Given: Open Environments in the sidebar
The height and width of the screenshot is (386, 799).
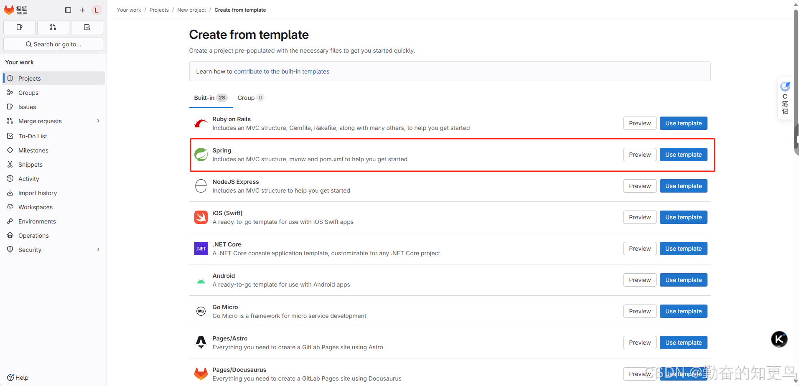Looking at the screenshot, I should click(54, 221).
